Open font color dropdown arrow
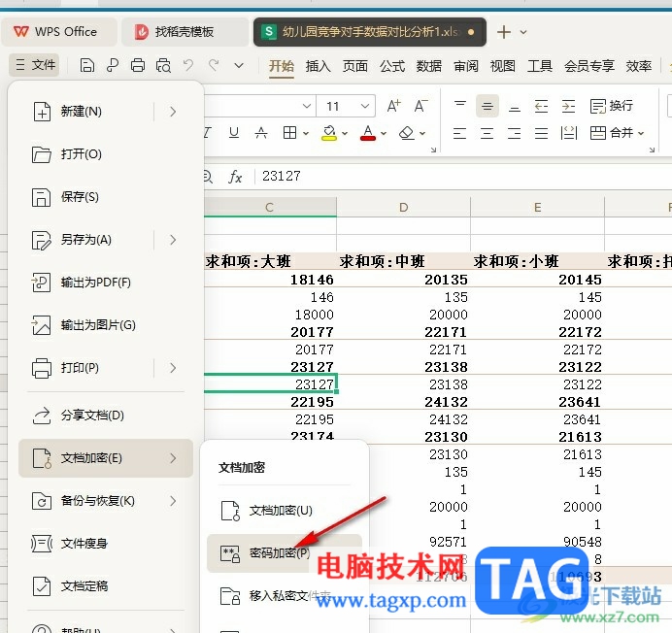 [x=384, y=133]
